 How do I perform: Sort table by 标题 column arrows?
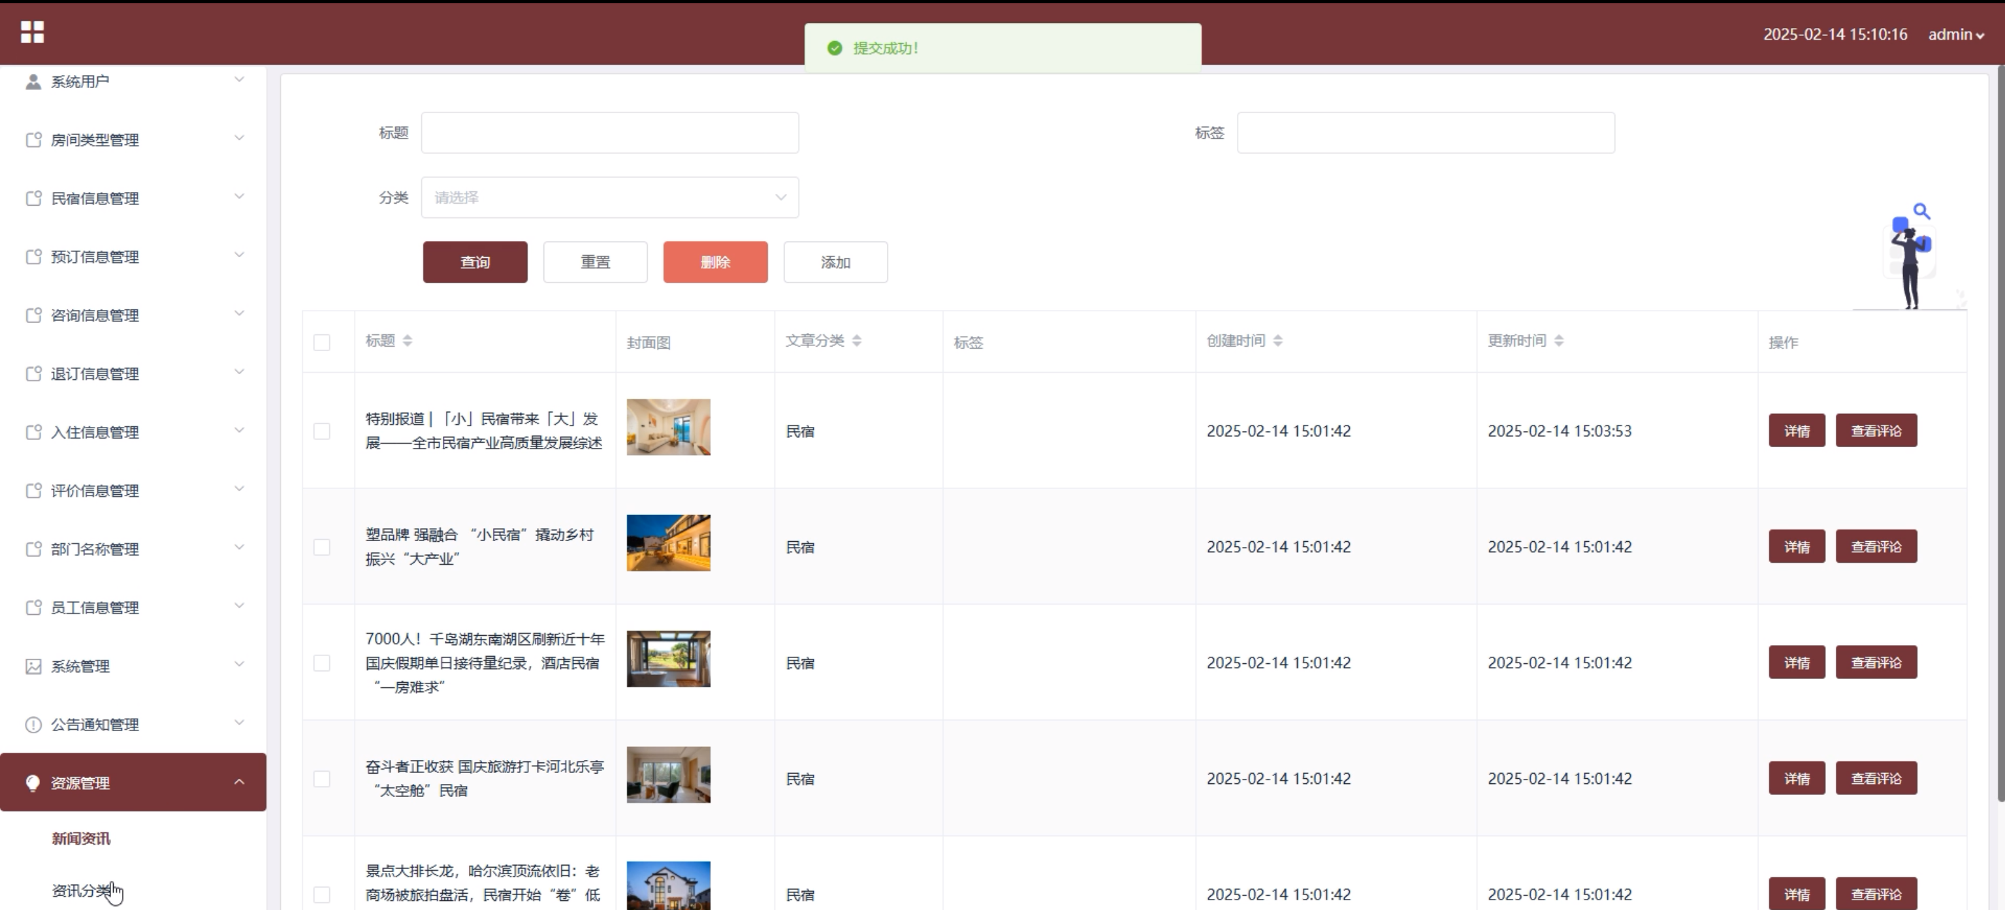tap(407, 341)
